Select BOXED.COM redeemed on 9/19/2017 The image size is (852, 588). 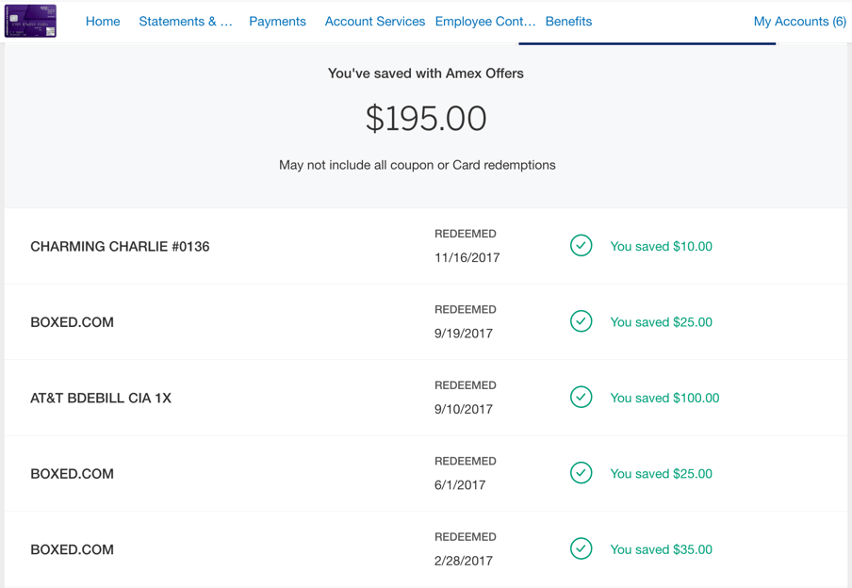point(73,321)
